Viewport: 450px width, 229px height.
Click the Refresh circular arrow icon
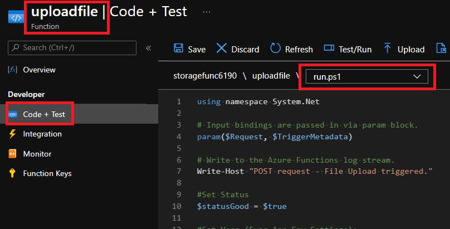(275, 48)
